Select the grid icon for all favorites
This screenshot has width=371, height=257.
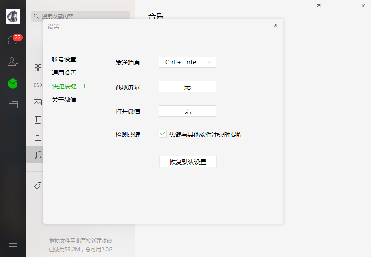(38, 68)
